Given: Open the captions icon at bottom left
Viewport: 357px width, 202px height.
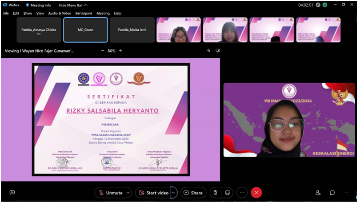Looking at the screenshot, I should coord(12,193).
